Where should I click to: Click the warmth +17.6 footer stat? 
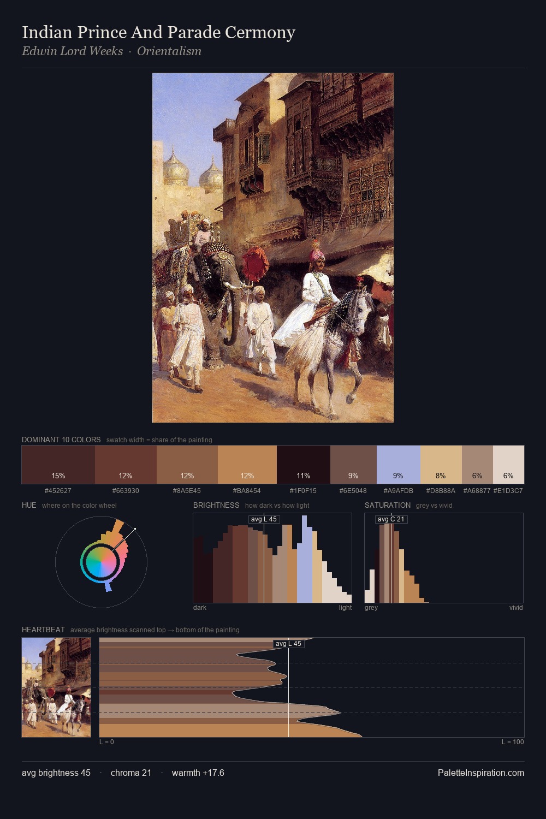[198, 773]
